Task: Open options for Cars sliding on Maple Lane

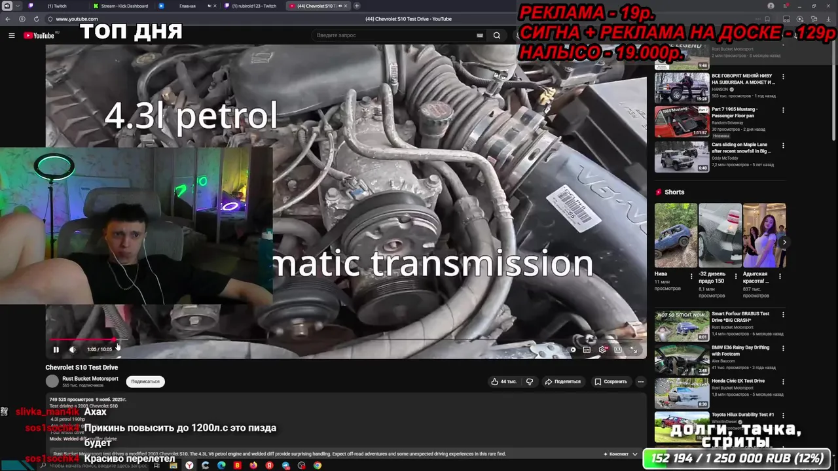Action: tap(783, 147)
